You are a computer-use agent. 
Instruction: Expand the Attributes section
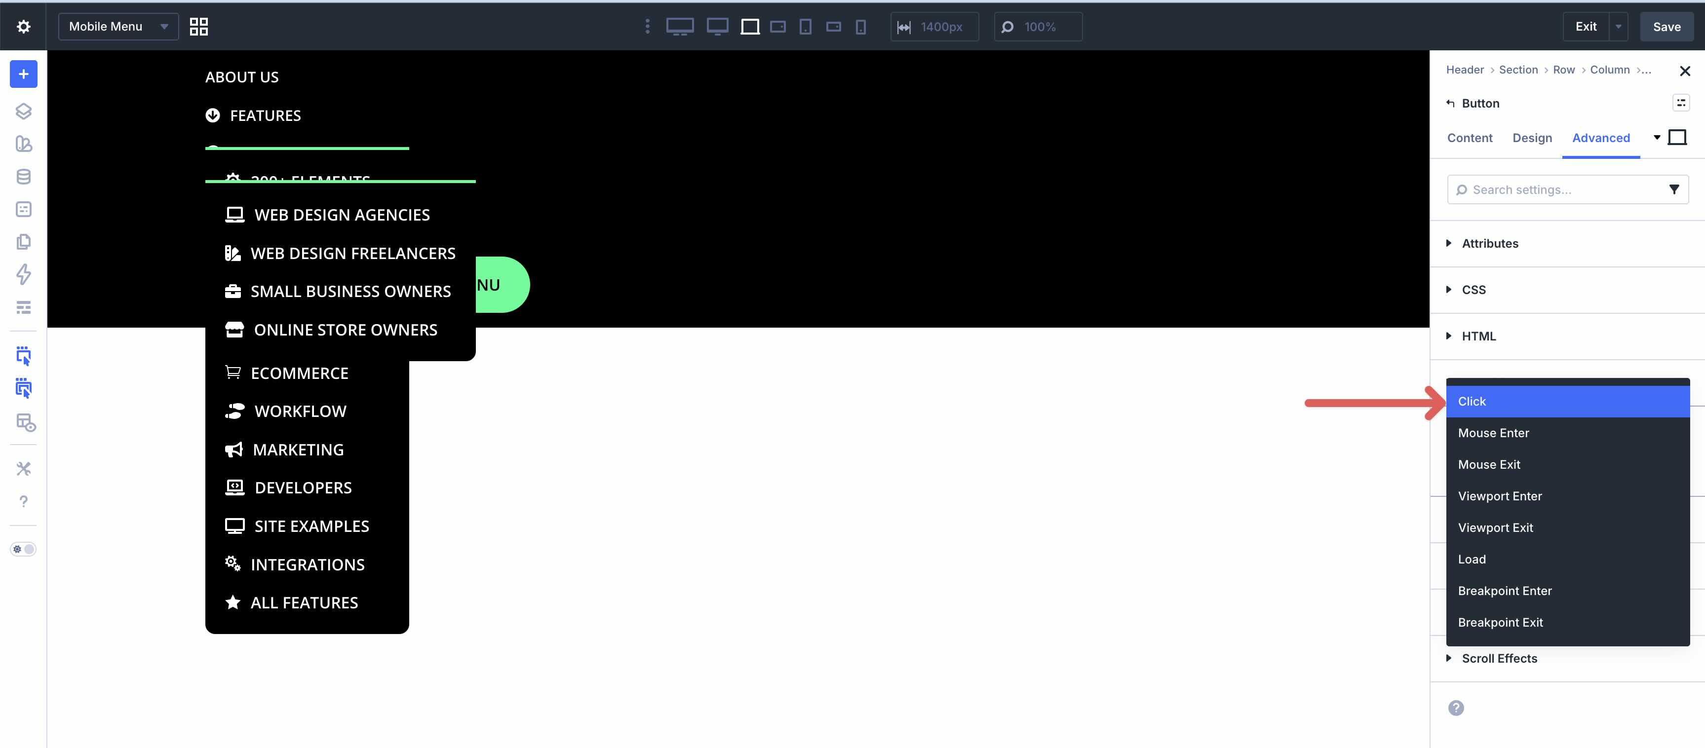[1490, 243]
